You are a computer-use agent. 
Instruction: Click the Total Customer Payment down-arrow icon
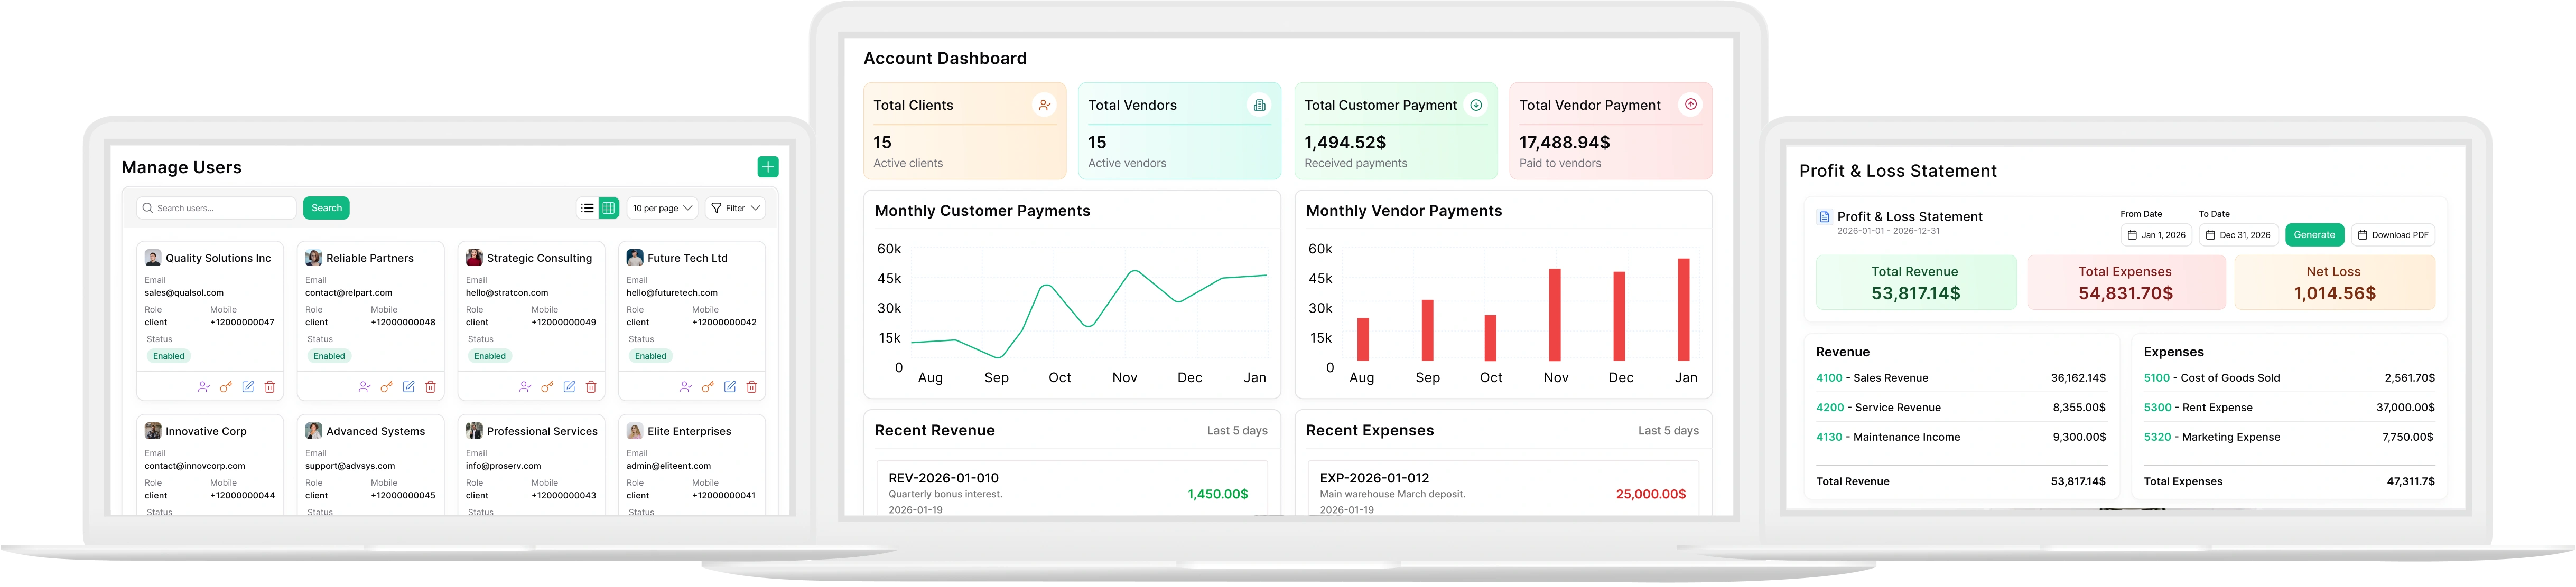(x=1475, y=105)
